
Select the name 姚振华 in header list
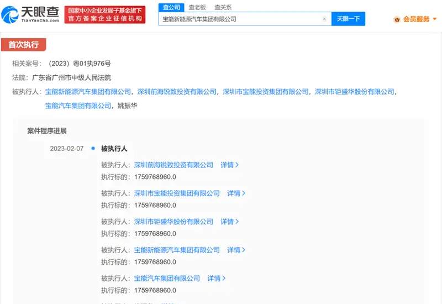127,106
